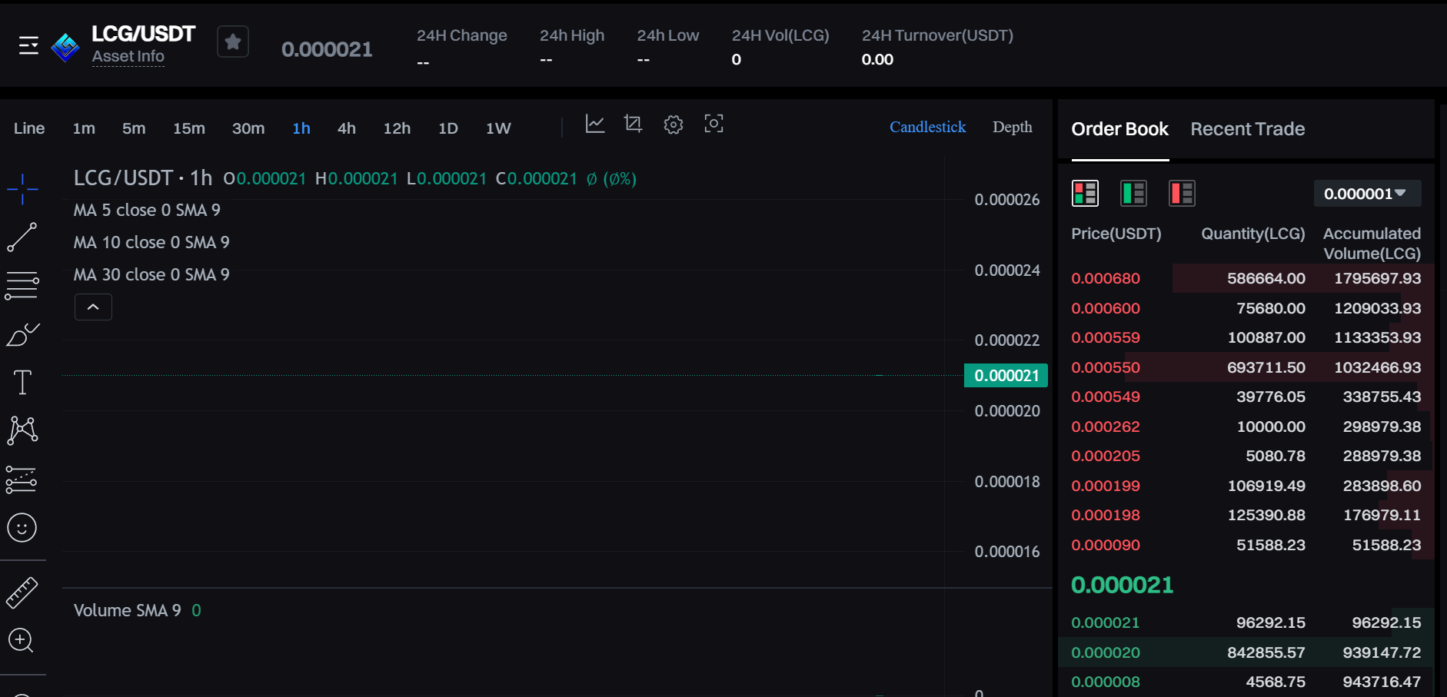Open the indicators chart icon

coord(595,124)
